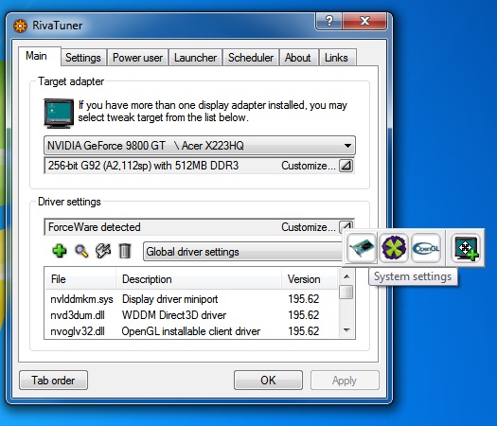Click the driver list scrollbar thumb
Viewport: 497px width, 426px height.
346,292
